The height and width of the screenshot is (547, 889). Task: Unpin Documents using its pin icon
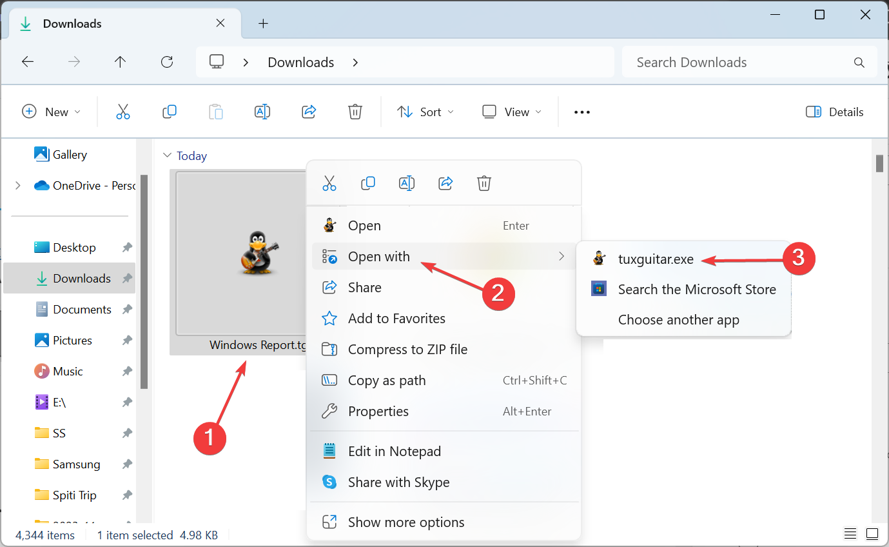(x=127, y=309)
